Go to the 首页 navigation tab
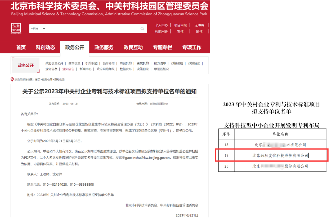This screenshot has height=223, width=336. pyautogui.click(x=21, y=47)
